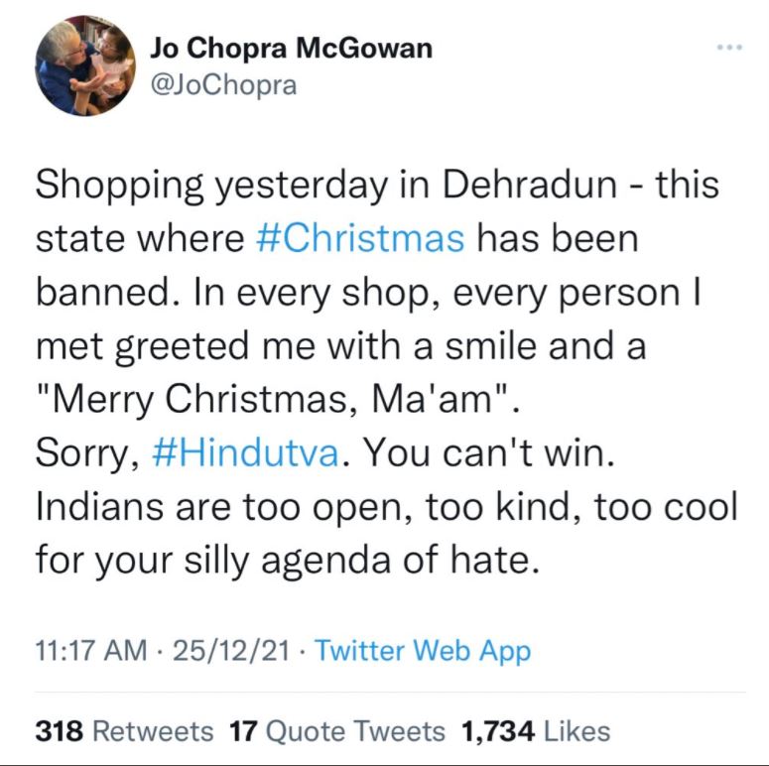
Task: Click the line starting "Indians are too open"
Action: tap(387, 507)
